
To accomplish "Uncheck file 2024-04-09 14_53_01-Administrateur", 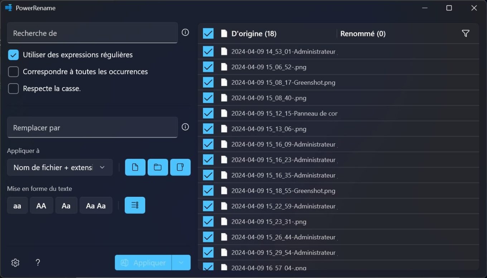I will 208,51.
